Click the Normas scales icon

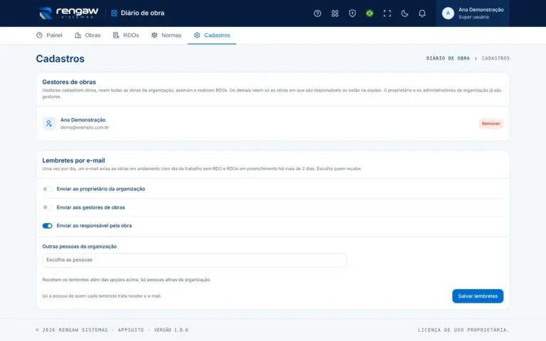tap(154, 35)
